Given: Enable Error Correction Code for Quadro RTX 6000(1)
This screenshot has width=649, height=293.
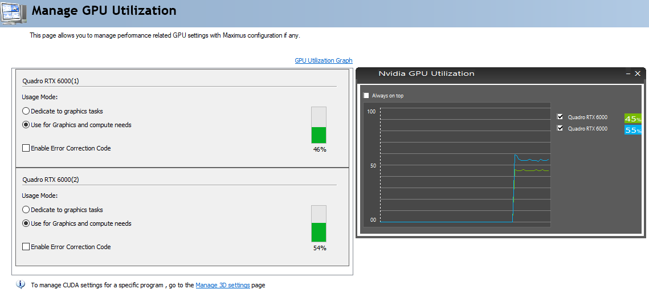Looking at the screenshot, I should 26,148.
